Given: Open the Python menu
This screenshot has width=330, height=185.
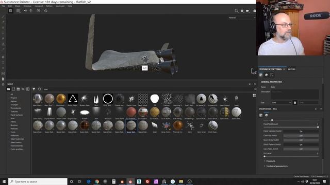Looking at the screenshot, I should 49,6.
